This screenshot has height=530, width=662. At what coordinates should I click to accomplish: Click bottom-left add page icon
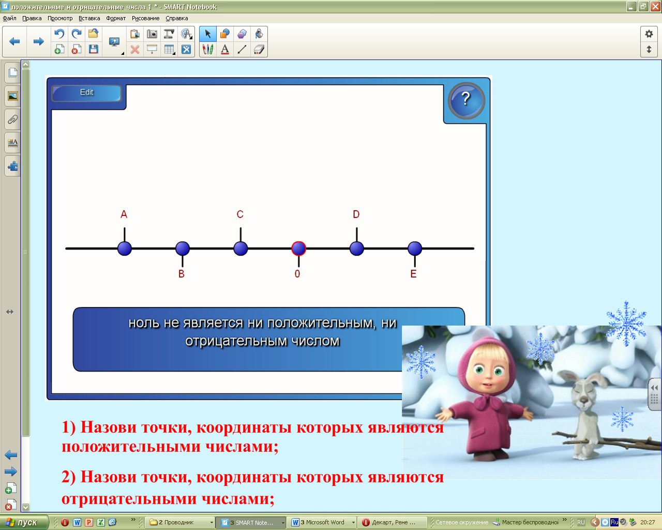tap(11, 488)
